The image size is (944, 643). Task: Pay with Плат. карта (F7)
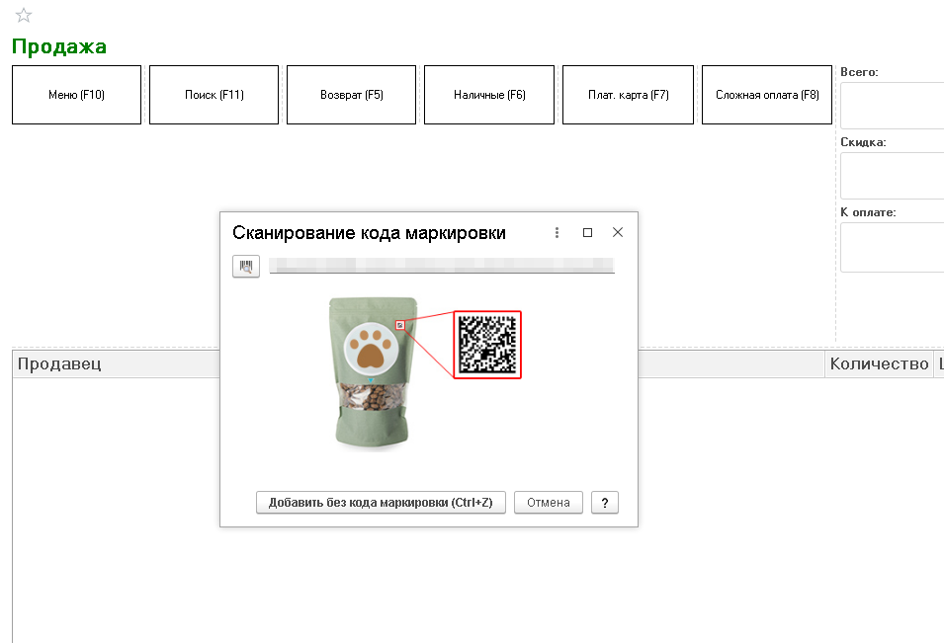tap(628, 95)
